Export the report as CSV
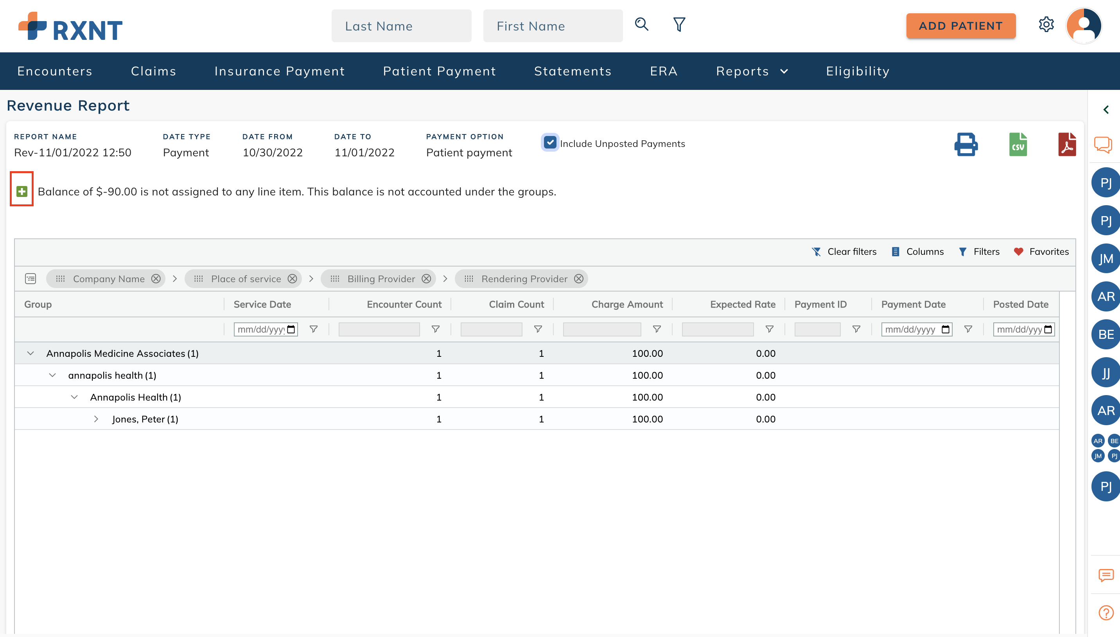Screen dimensions: 1120x637 click(x=1017, y=144)
